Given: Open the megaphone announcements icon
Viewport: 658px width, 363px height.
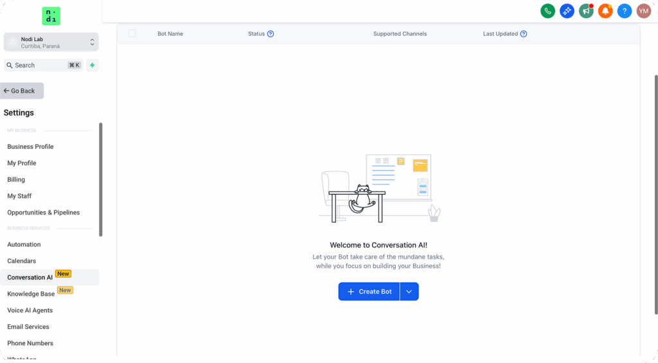Looking at the screenshot, I should point(585,11).
